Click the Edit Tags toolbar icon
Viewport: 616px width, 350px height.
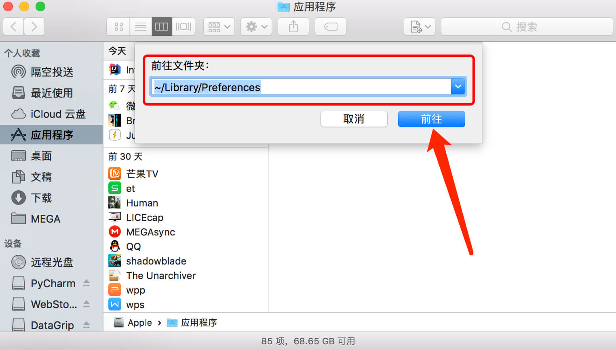(x=331, y=27)
